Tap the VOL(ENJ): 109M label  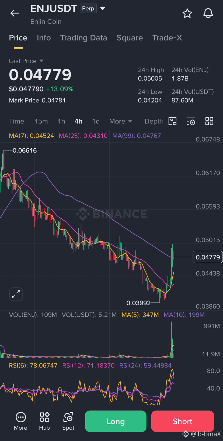point(33,315)
